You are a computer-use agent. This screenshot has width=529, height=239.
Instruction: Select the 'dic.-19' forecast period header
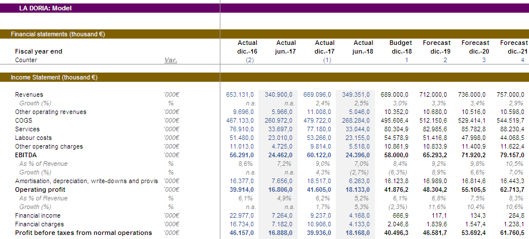pos(440,51)
